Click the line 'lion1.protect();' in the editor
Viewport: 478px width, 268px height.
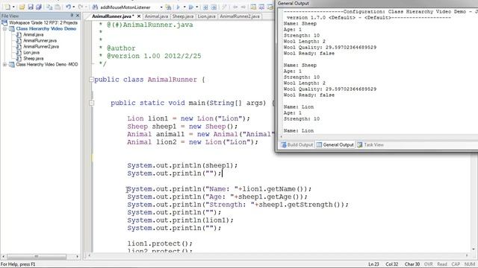click(x=160, y=243)
